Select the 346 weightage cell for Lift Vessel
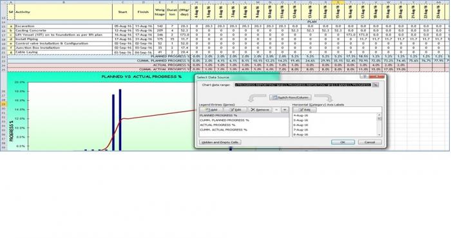Viewport: 451px width, 238px height. pos(160,35)
